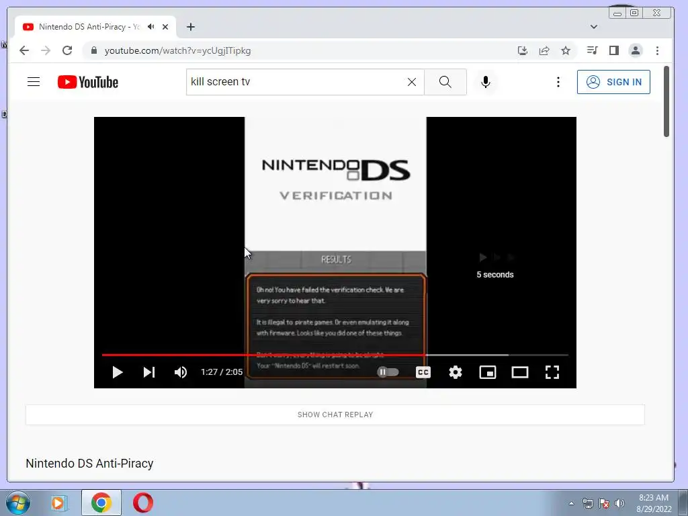Skip to the next video

(x=149, y=372)
